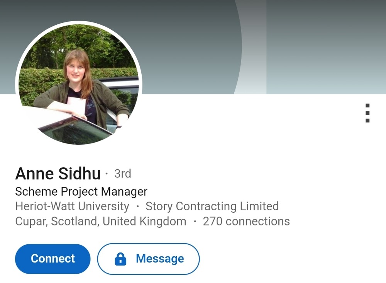Screen dimensions: 386x283
Task: Click the word Message beside the padlock
Action: pyautogui.click(x=160, y=259)
